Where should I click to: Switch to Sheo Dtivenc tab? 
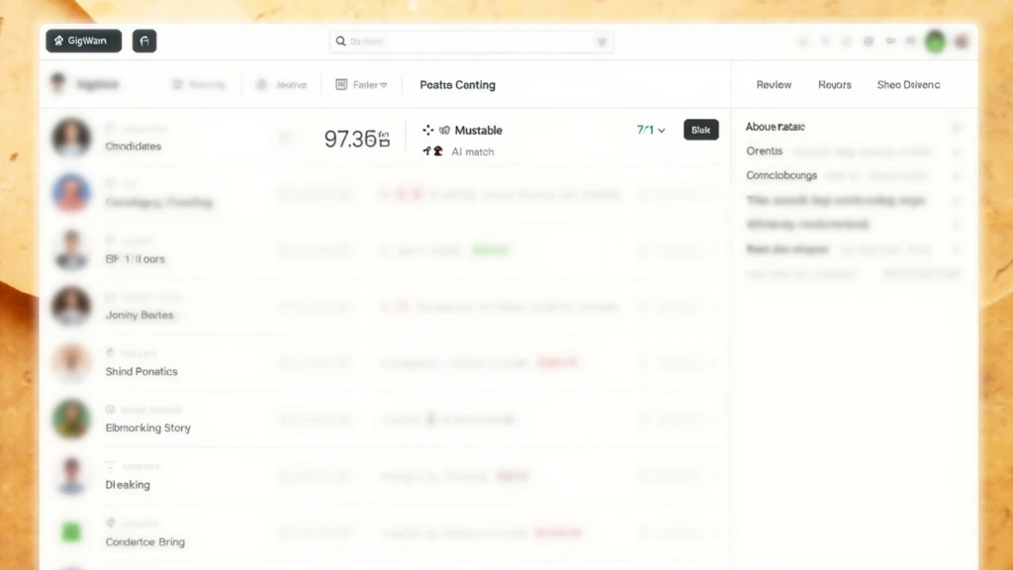click(908, 85)
